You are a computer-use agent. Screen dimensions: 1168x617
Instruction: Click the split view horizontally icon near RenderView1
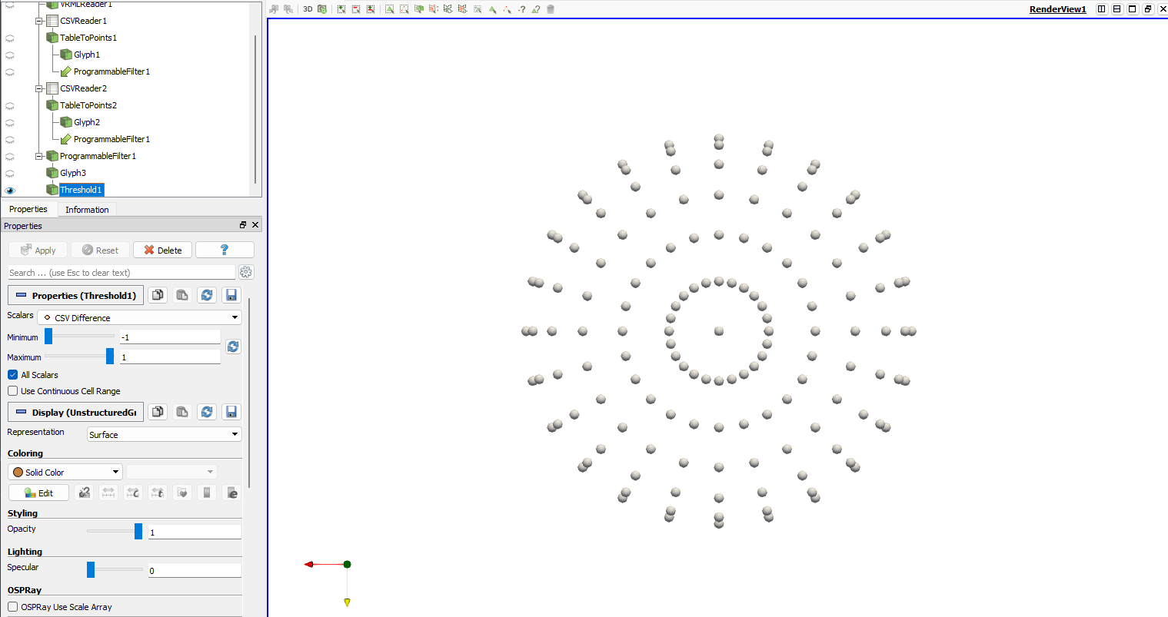pos(1102,9)
